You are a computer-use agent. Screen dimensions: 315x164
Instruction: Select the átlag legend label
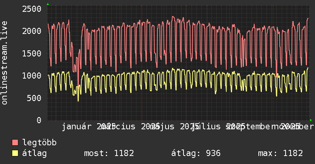34,153
